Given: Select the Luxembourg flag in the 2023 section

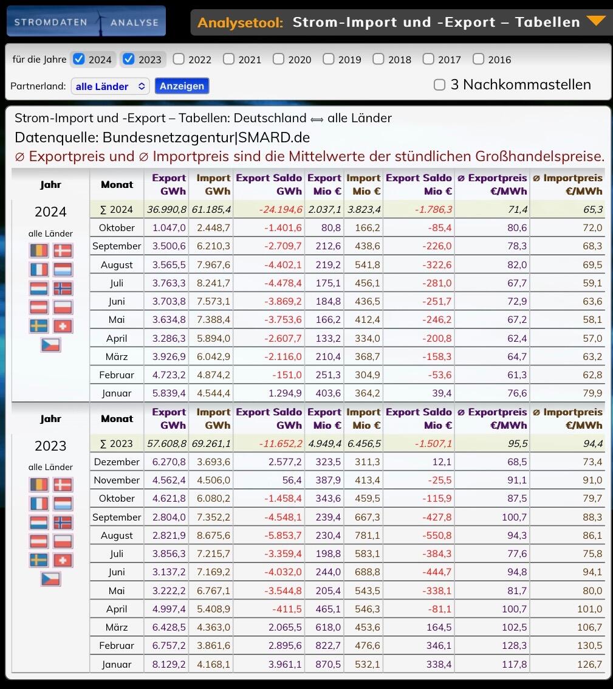Looking at the screenshot, I should coord(63,504).
